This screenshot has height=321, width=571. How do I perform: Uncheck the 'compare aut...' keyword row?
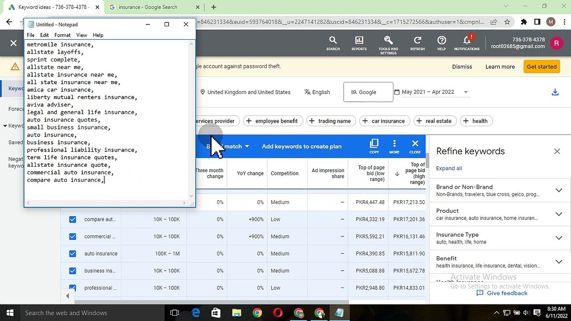pyautogui.click(x=73, y=219)
